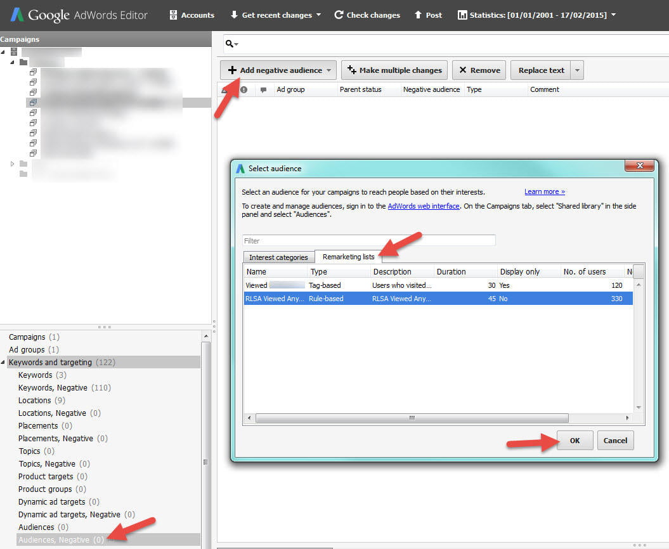The height and width of the screenshot is (549, 669).
Task: Open Add negative audience dropdown arrow
Action: click(329, 70)
